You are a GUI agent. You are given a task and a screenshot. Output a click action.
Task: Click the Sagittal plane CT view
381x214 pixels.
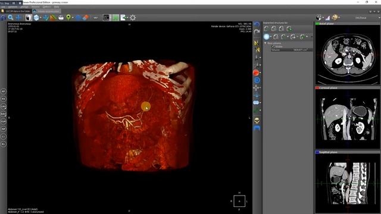(348, 184)
